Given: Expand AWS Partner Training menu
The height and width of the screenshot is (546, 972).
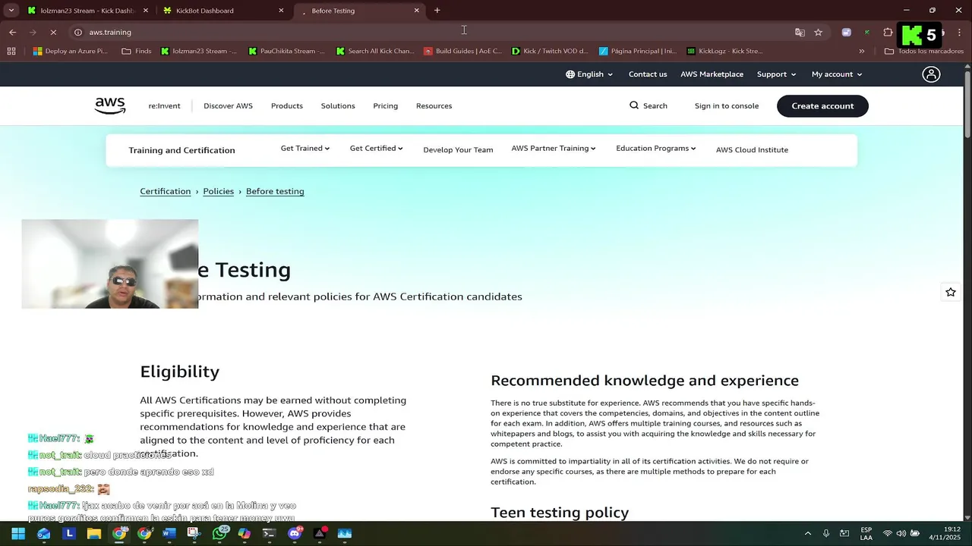Looking at the screenshot, I should coord(554,149).
